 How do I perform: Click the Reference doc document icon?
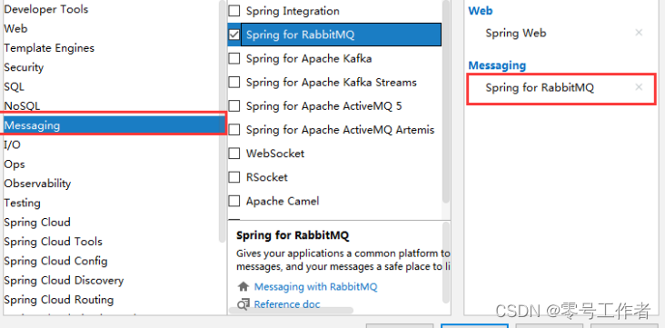(x=243, y=304)
